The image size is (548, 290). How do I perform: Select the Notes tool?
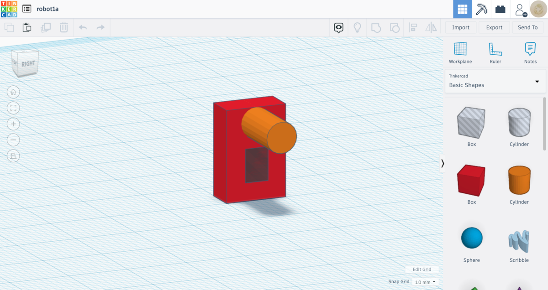[530, 53]
